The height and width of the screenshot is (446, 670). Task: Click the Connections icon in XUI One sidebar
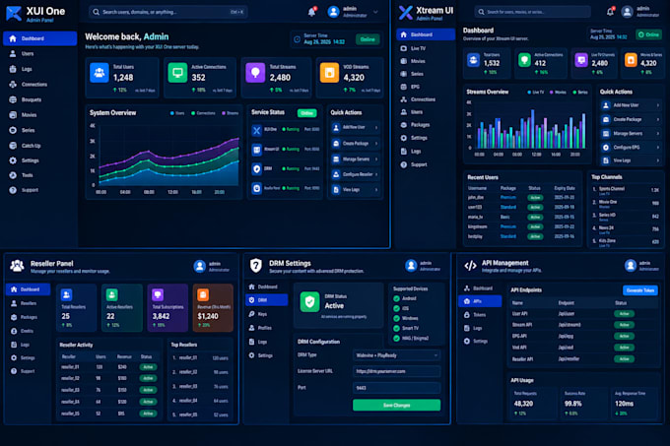pos(13,85)
